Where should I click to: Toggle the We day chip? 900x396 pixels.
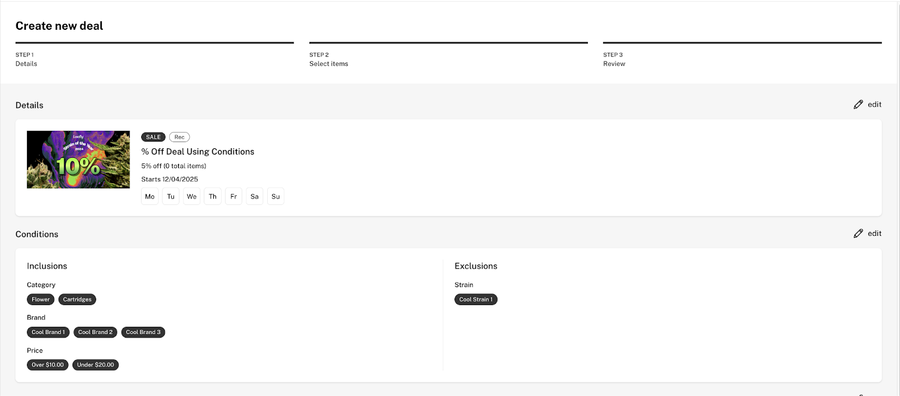[192, 197]
